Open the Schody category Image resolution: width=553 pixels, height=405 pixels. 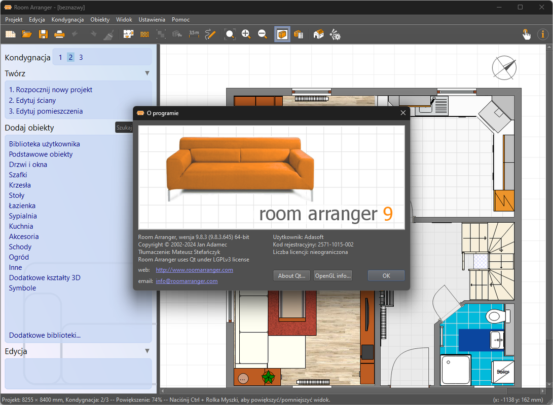tap(20, 247)
